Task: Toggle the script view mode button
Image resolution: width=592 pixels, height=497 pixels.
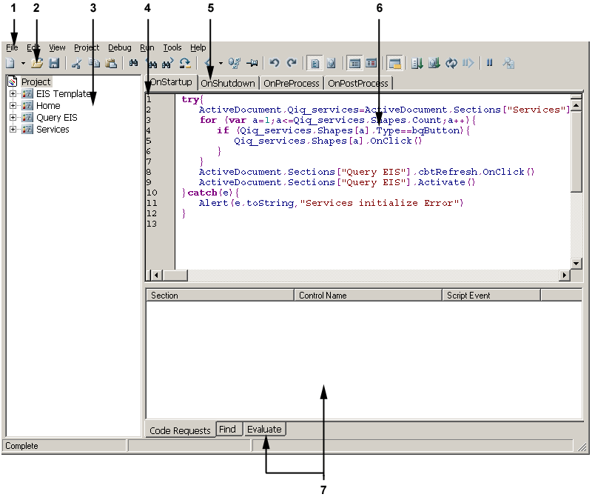Action: pos(314,62)
